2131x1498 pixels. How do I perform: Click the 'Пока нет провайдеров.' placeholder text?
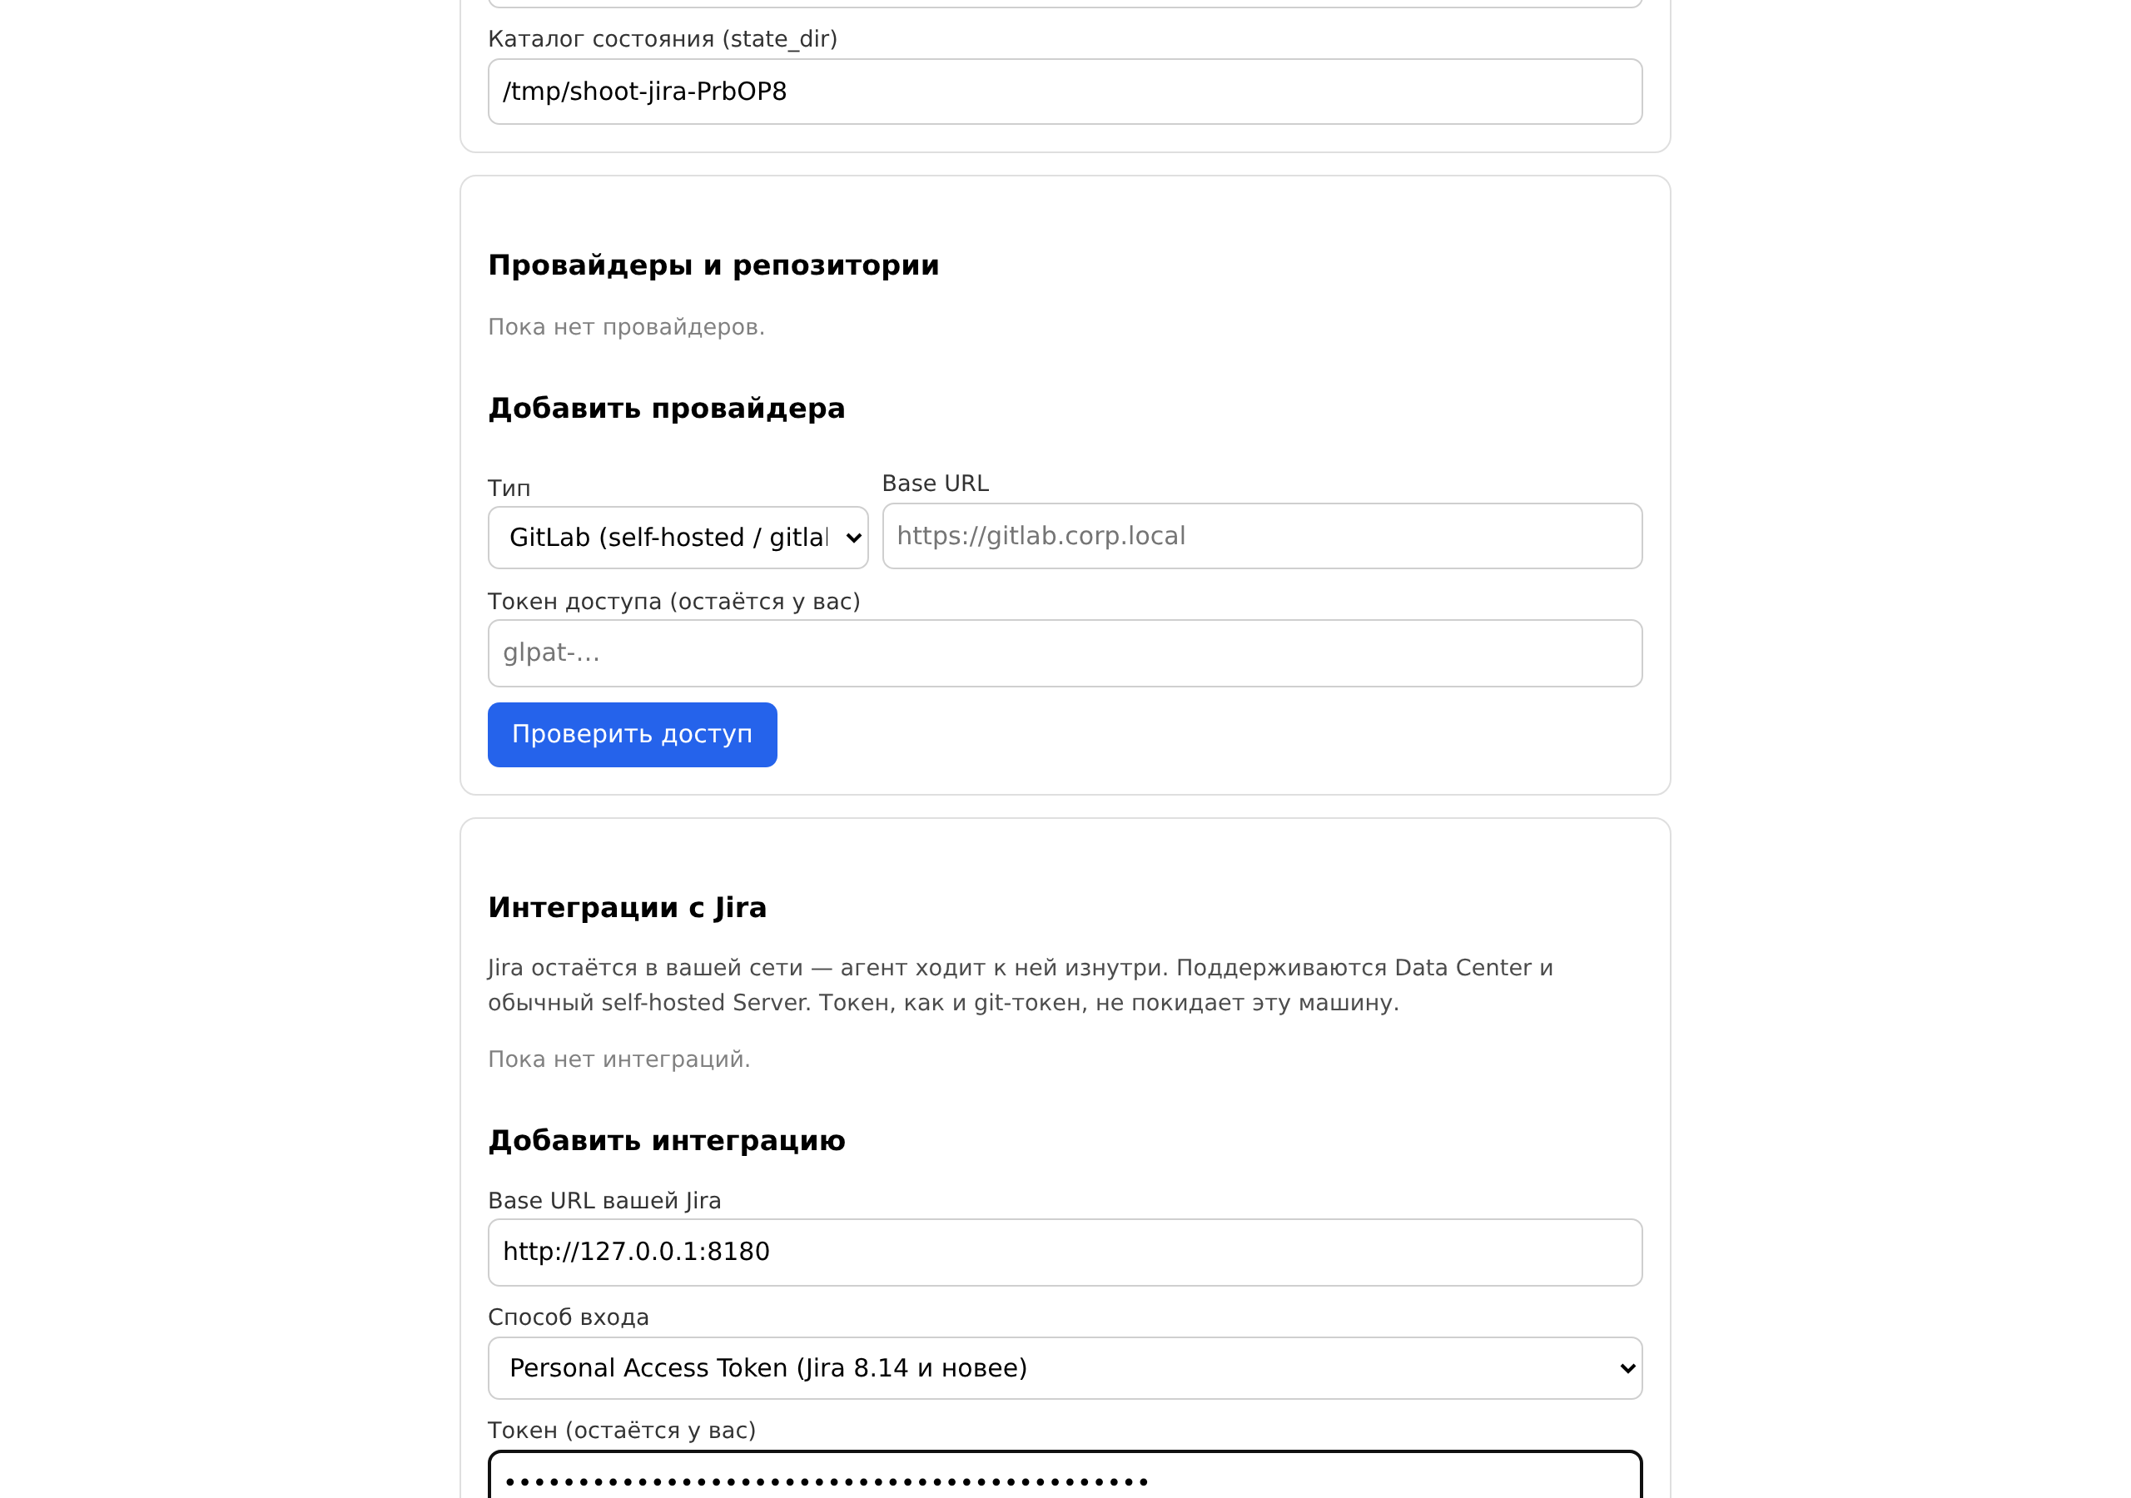[x=627, y=327]
